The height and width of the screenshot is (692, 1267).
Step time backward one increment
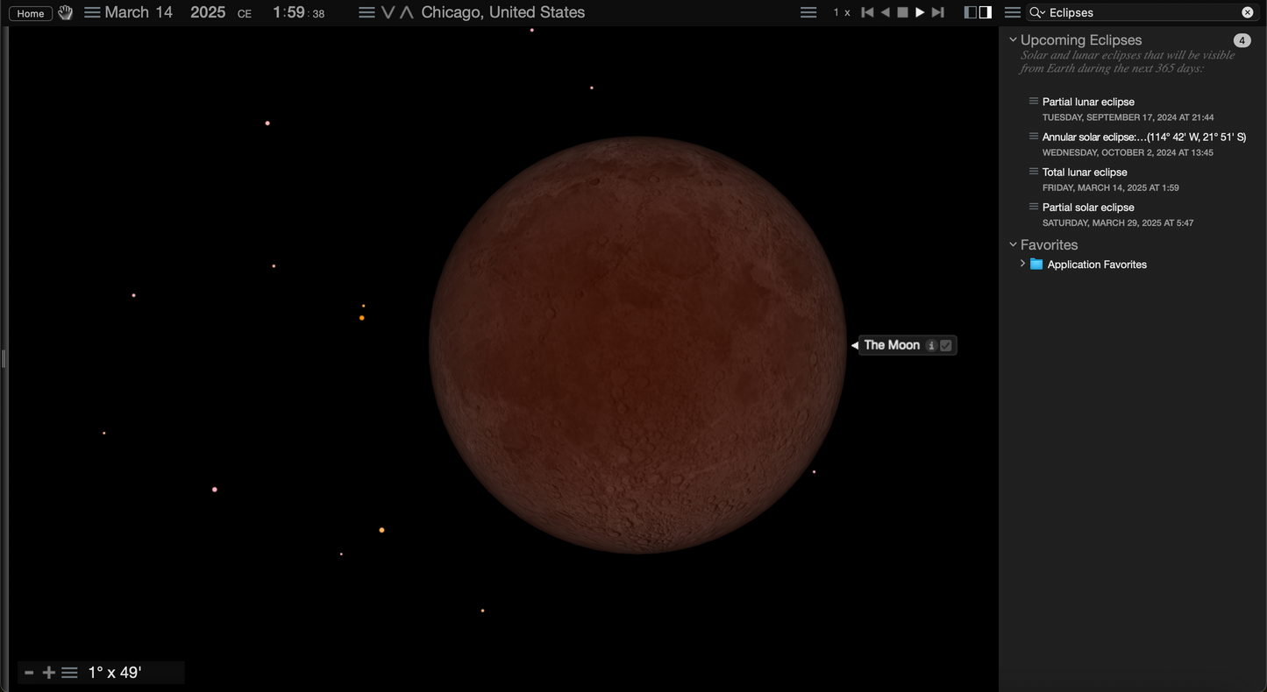pos(867,12)
